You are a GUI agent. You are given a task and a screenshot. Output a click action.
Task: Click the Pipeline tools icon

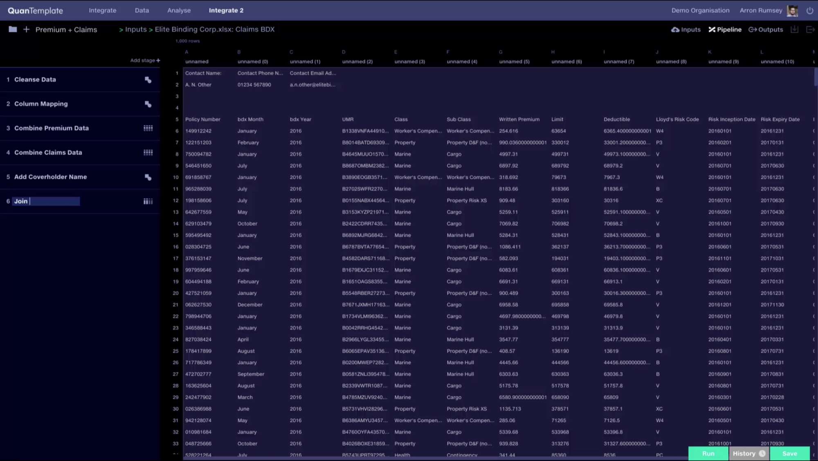click(x=712, y=29)
